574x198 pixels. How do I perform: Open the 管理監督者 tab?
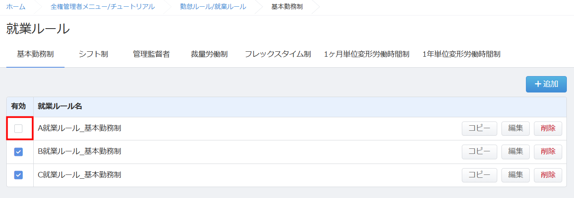pyautogui.click(x=151, y=54)
